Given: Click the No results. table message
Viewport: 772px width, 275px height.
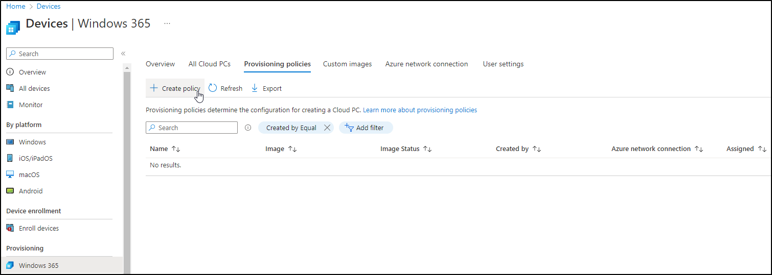Looking at the screenshot, I should point(166,165).
